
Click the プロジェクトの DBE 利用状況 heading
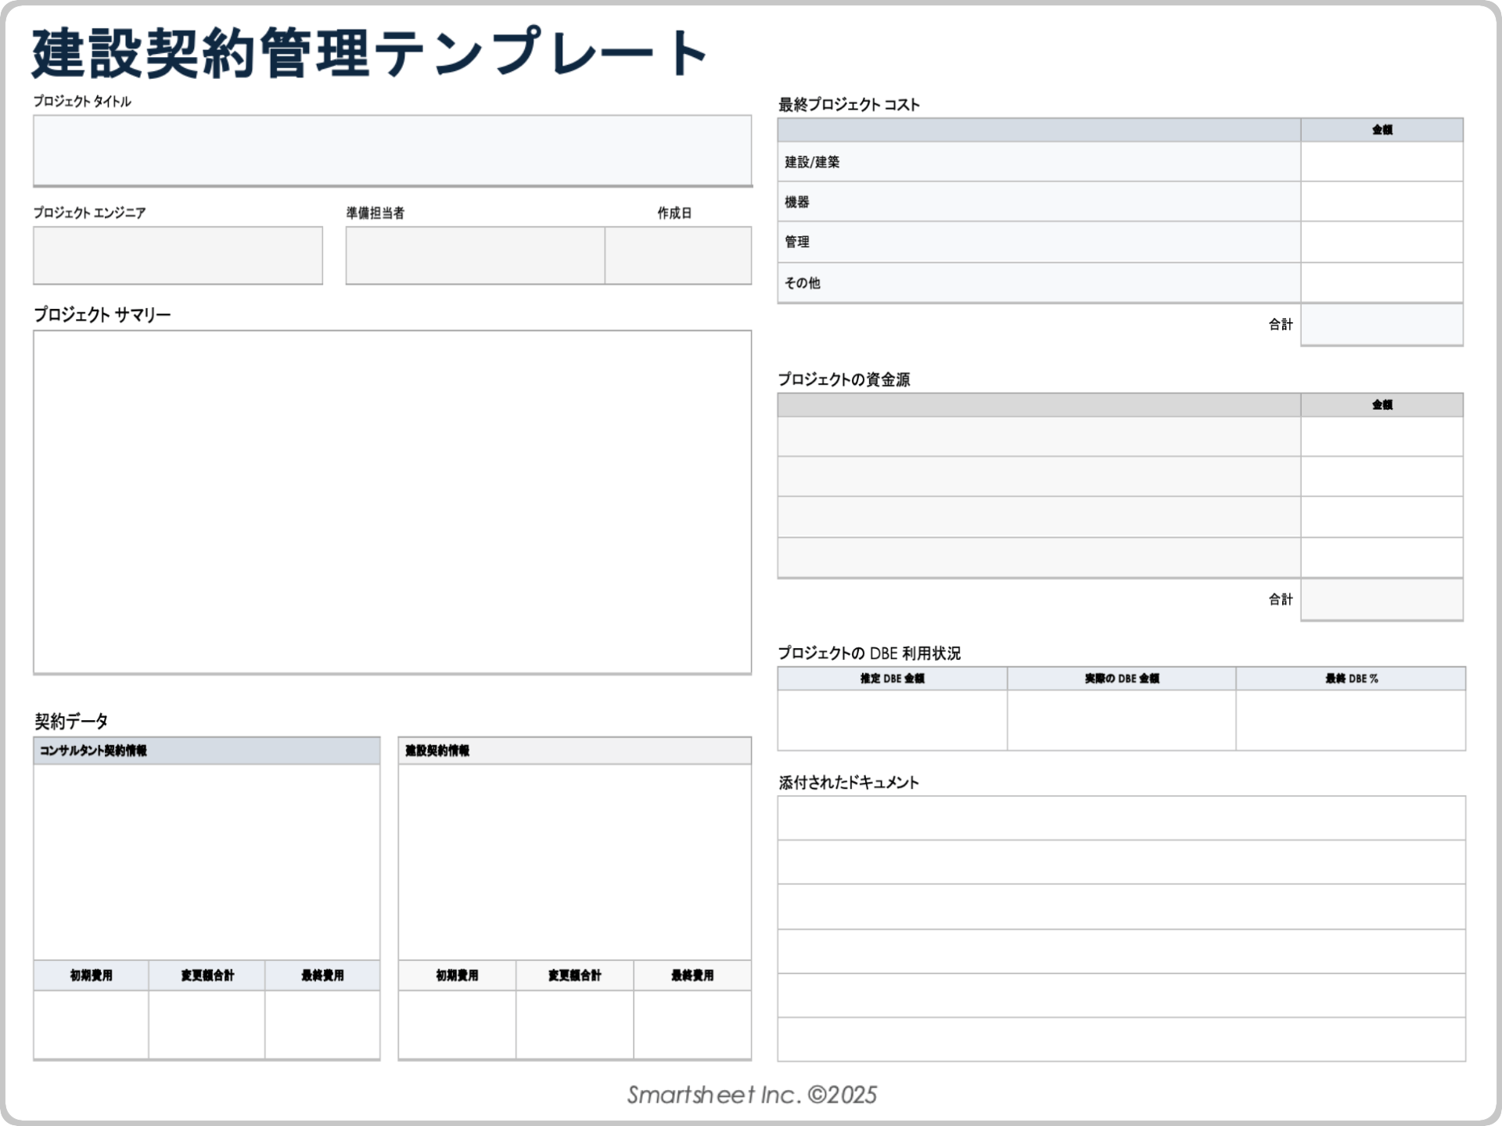pyautogui.click(x=869, y=654)
